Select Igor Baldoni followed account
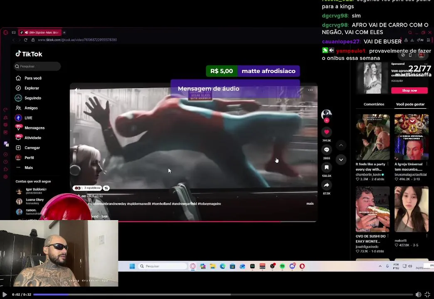The width and height of the screenshot is (434, 299). click(x=32, y=191)
